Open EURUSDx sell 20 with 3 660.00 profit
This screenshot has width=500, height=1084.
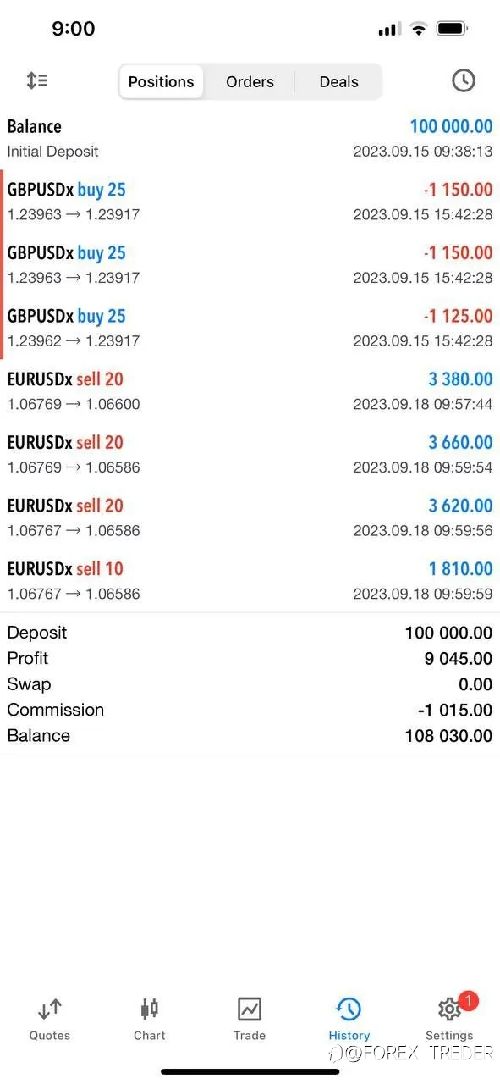(x=250, y=454)
